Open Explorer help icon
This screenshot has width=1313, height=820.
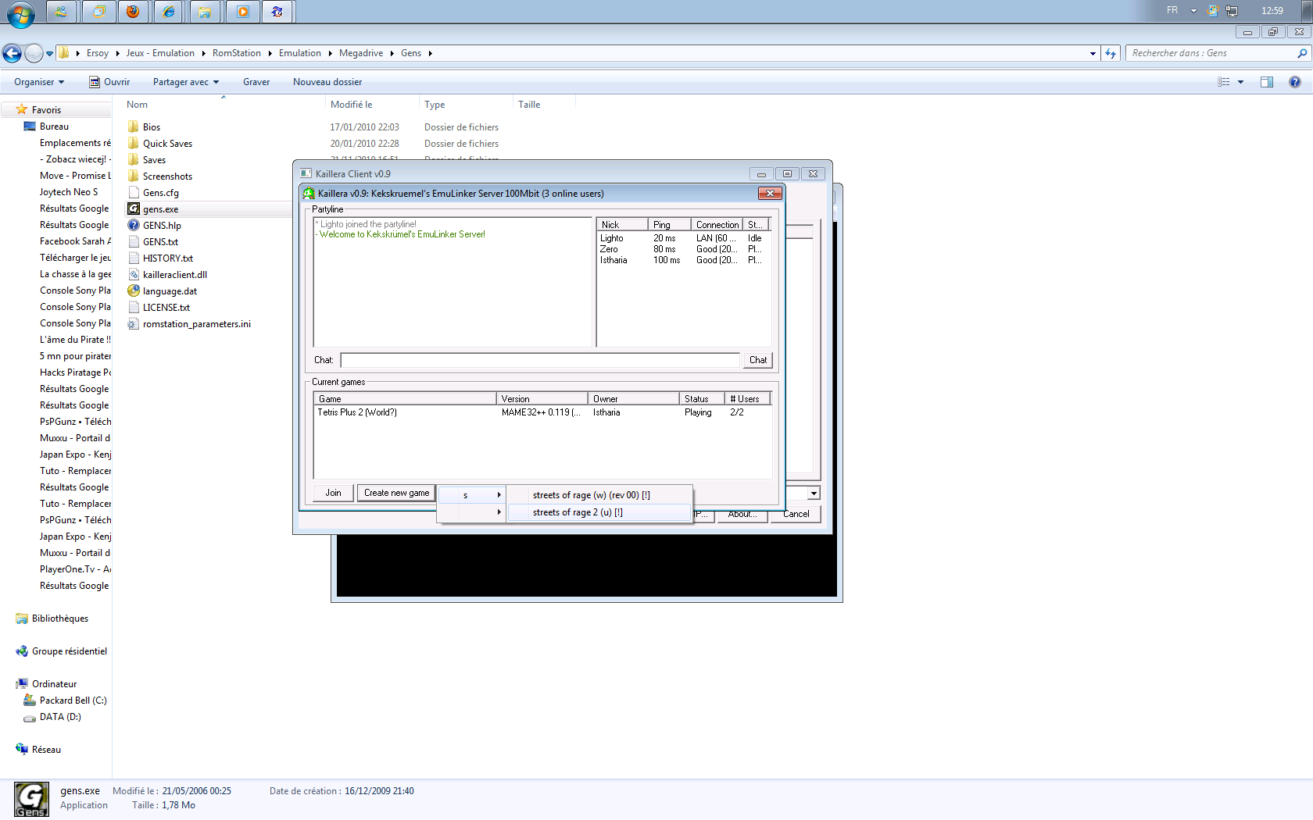click(x=1295, y=82)
